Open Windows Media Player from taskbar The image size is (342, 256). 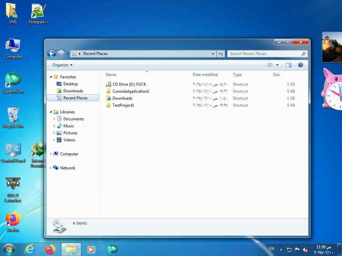pyautogui.click(x=91, y=249)
